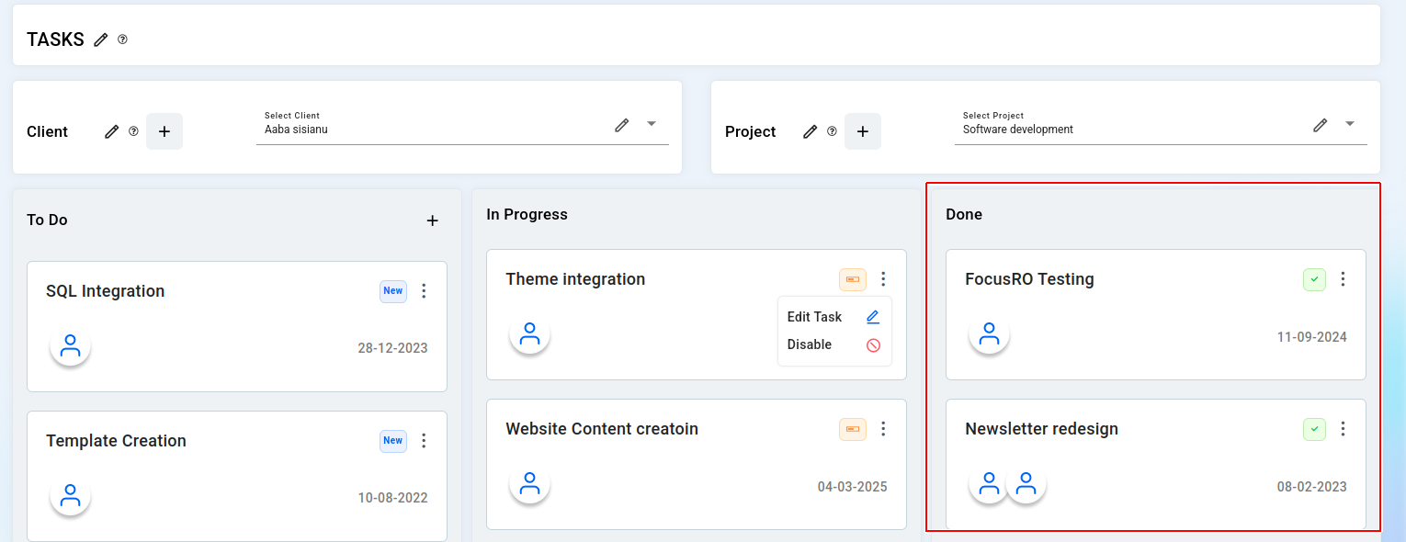
Task: Open help icon beside TASKS title
Action: (x=122, y=40)
